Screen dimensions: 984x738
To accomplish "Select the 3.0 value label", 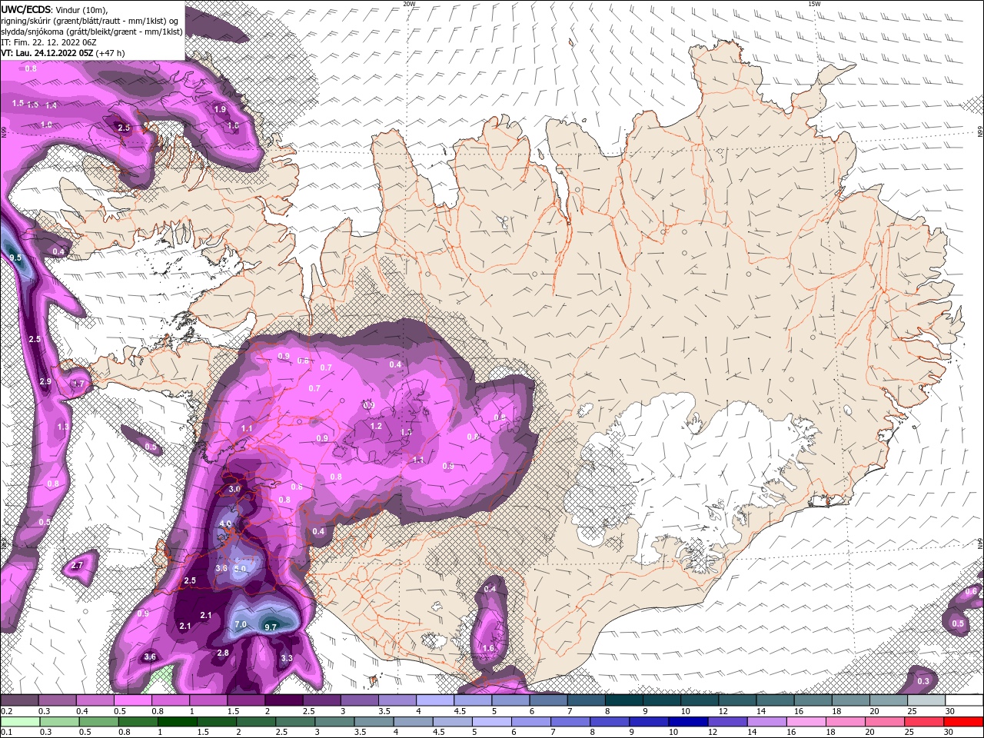I will (235, 489).
